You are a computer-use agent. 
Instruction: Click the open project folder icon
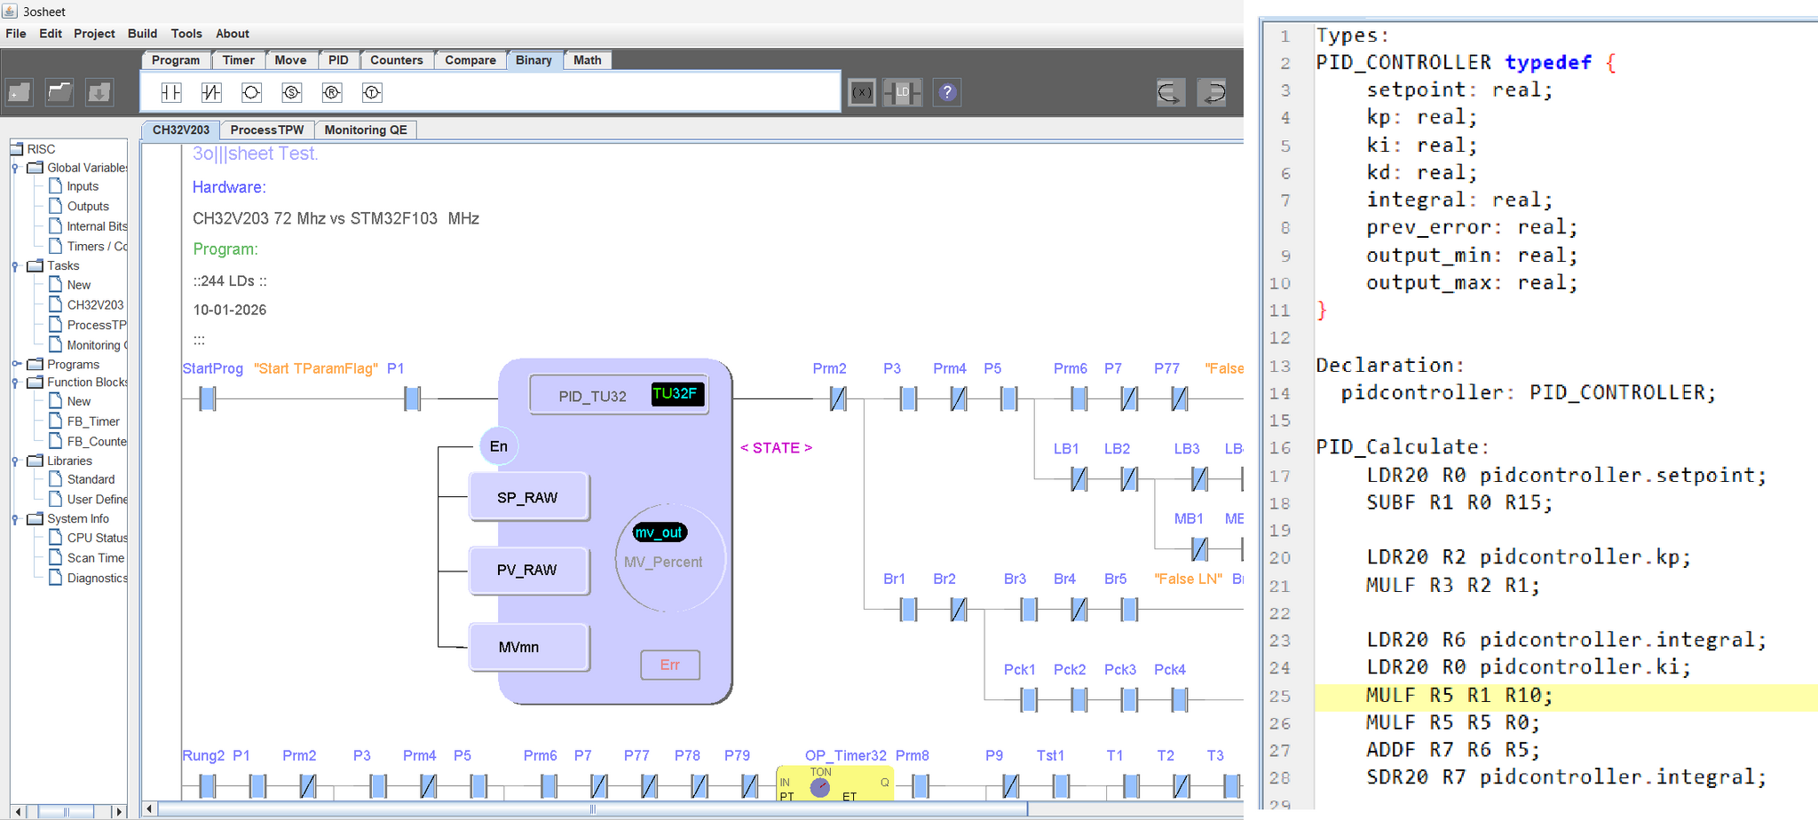click(59, 91)
